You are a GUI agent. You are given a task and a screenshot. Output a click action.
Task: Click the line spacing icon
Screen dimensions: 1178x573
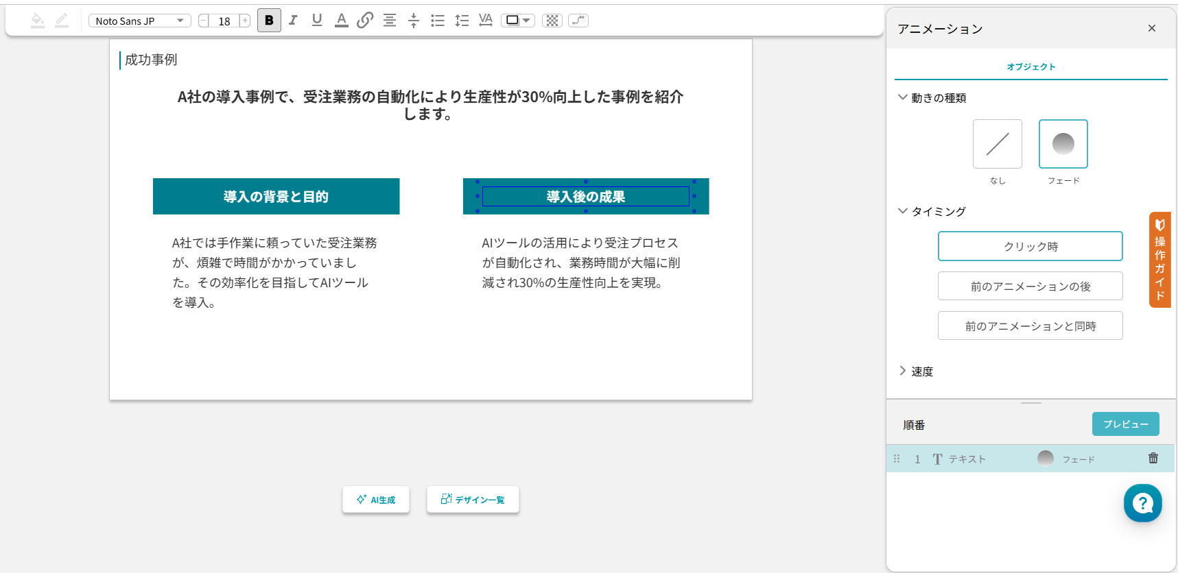coord(462,21)
